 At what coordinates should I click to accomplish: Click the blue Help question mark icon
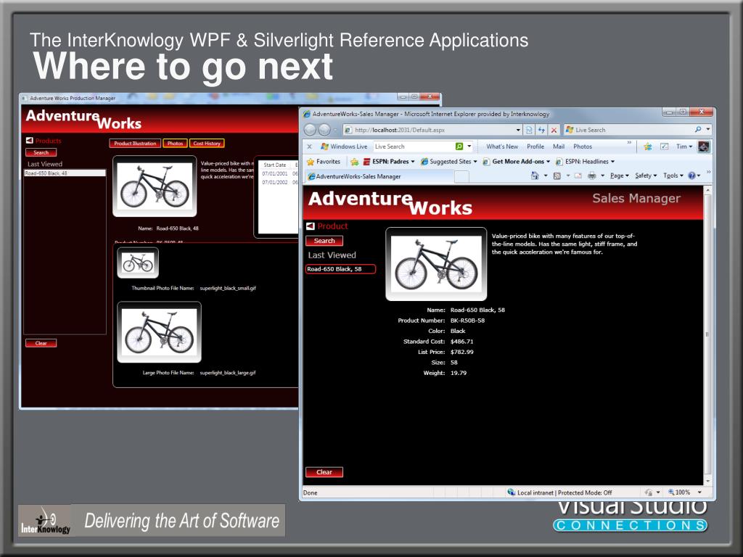pyautogui.click(x=691, y=176)
